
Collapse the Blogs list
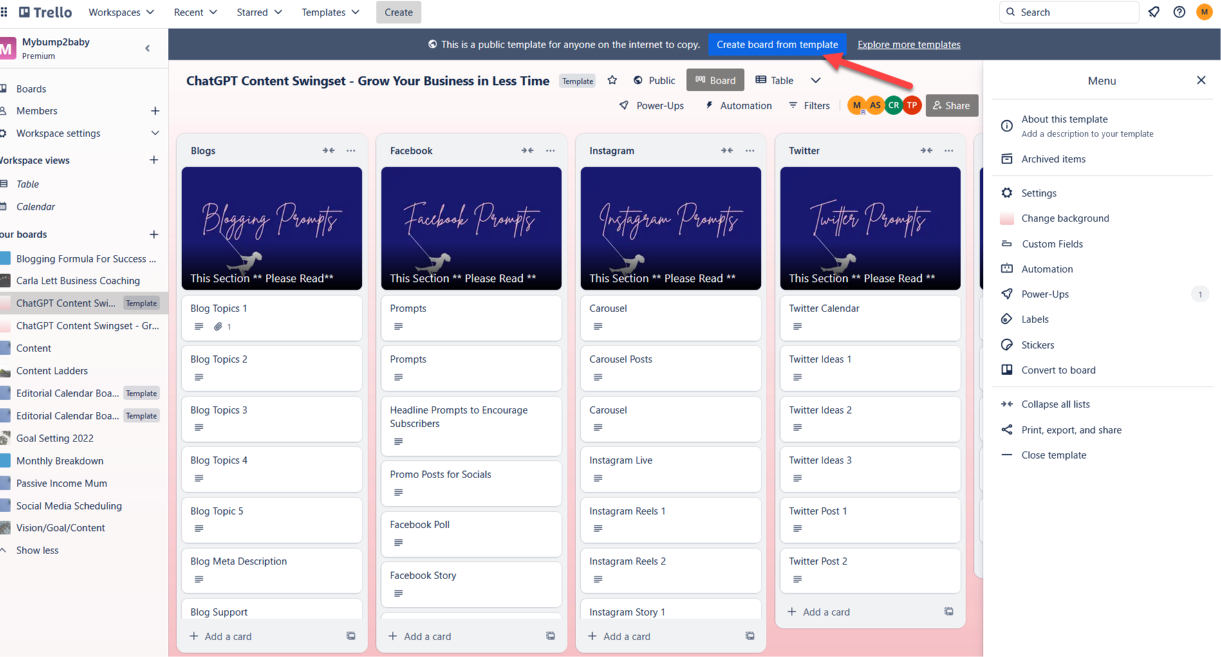click(328, 151)
